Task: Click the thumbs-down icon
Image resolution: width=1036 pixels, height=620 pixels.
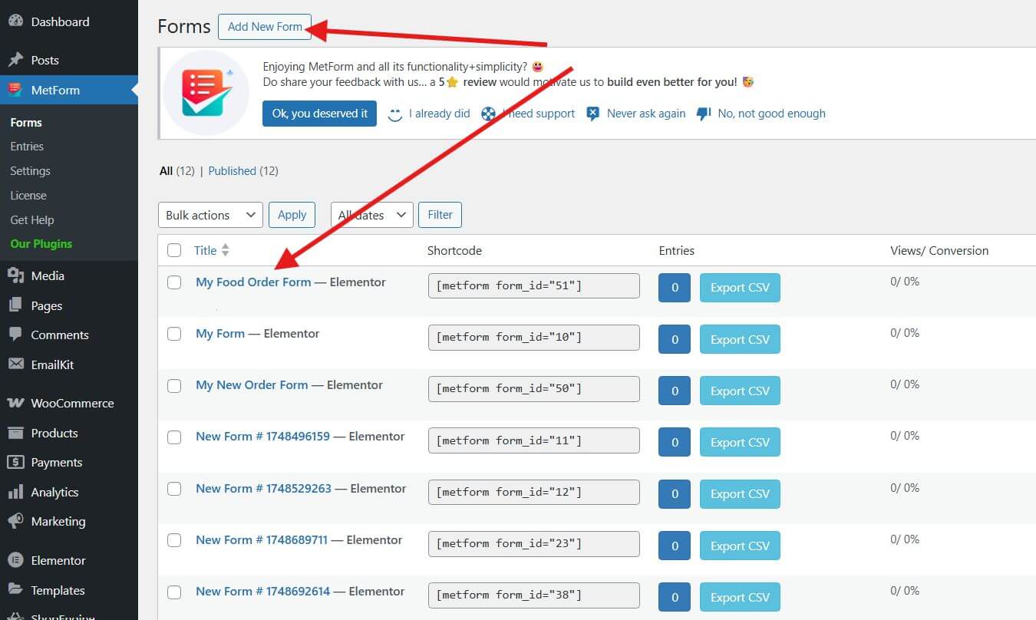Action: [703, 114]
